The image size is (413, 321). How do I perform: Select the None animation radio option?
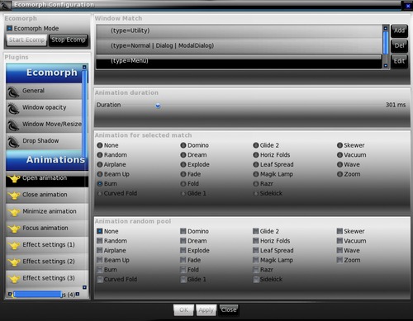click(100, 145)
